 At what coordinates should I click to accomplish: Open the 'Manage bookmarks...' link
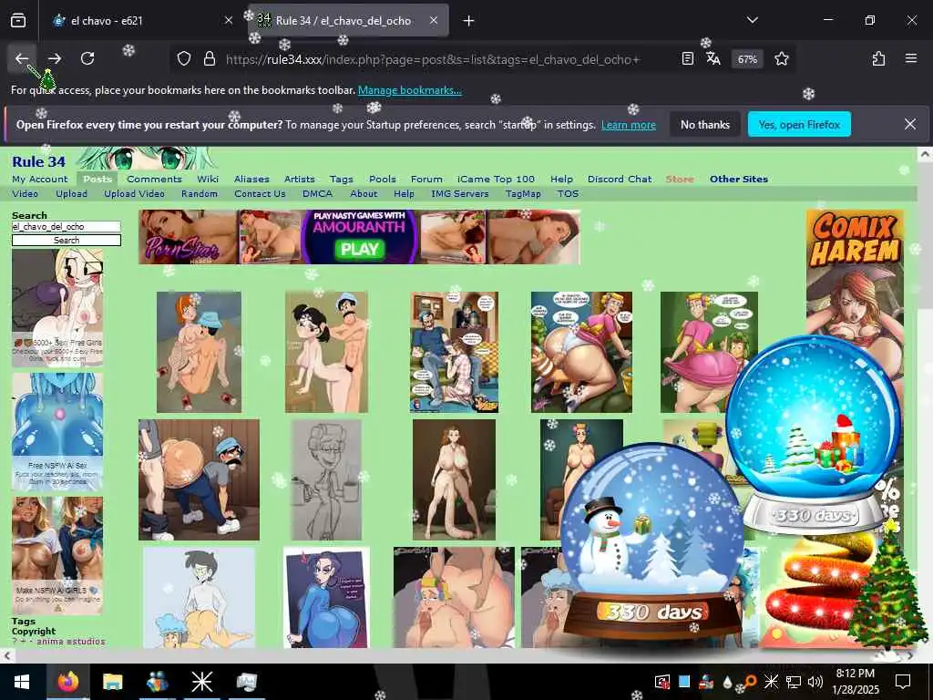pos(409,90)
